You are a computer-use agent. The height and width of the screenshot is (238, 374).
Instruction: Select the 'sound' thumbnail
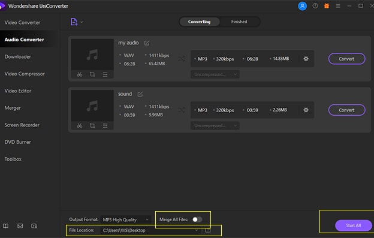point(92,106)
